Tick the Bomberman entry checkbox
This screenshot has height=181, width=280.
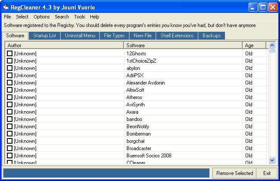coord(9,134)
